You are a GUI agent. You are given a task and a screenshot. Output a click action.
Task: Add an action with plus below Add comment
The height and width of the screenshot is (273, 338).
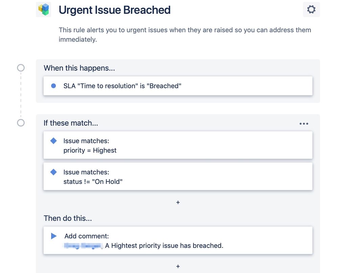[x=178, y=266]
